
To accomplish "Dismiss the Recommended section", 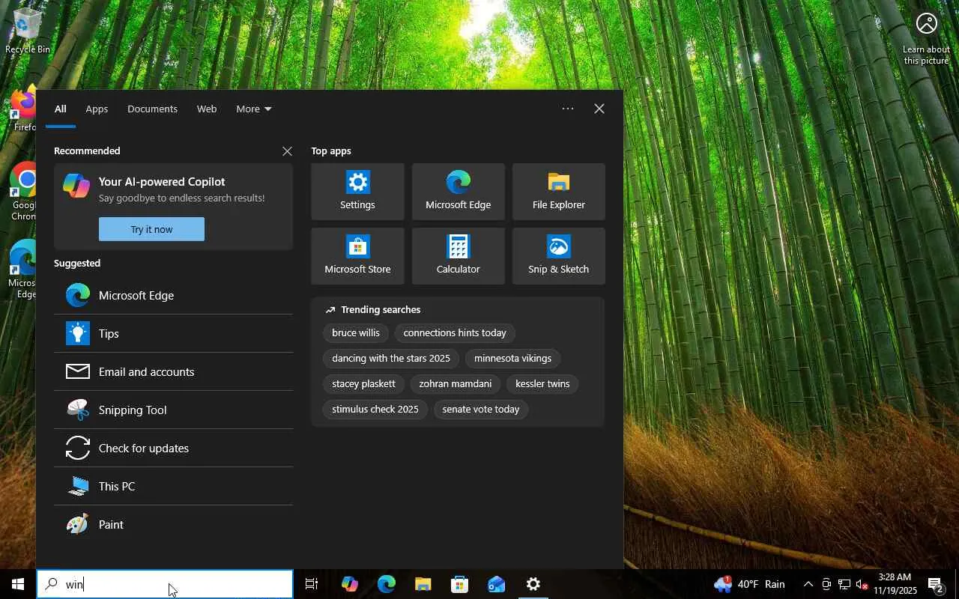I will (x=287, y=151).
